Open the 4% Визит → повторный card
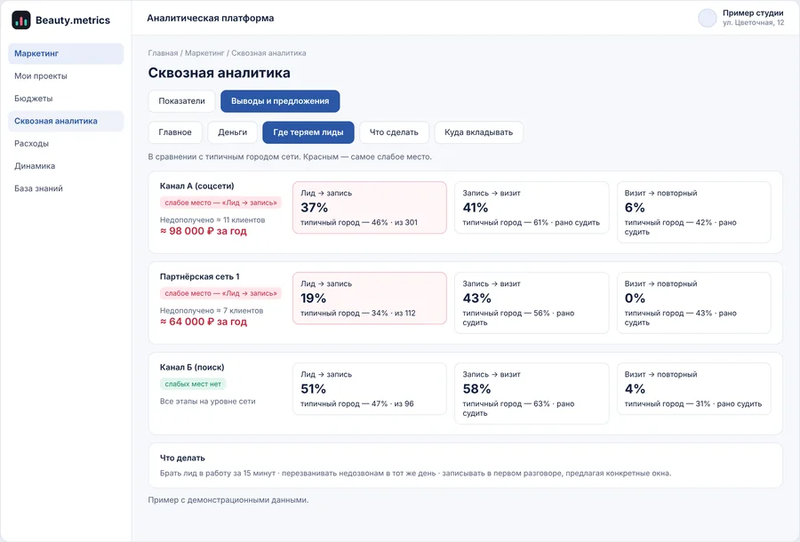This screenshot has width=800, height=542. point(694,389)
